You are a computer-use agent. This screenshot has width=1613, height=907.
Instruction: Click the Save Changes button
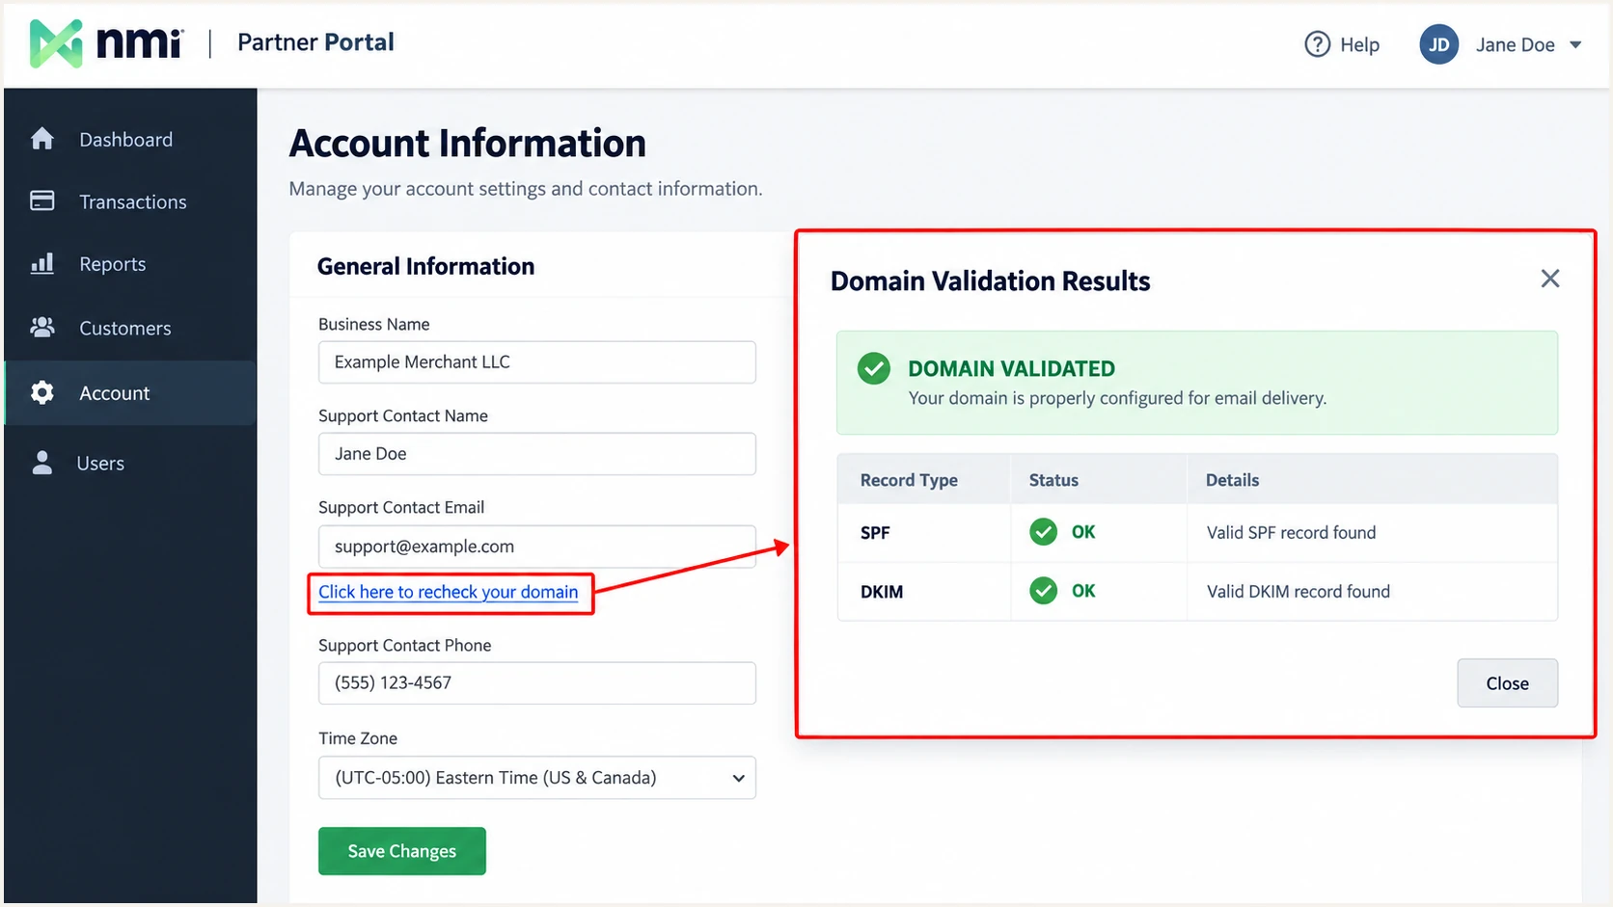[402, 851]
